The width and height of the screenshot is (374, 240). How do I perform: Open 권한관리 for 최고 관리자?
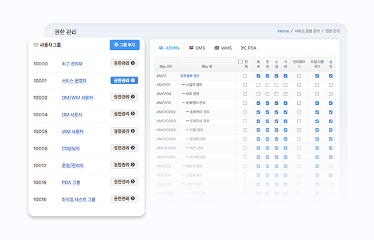point(124,63)
